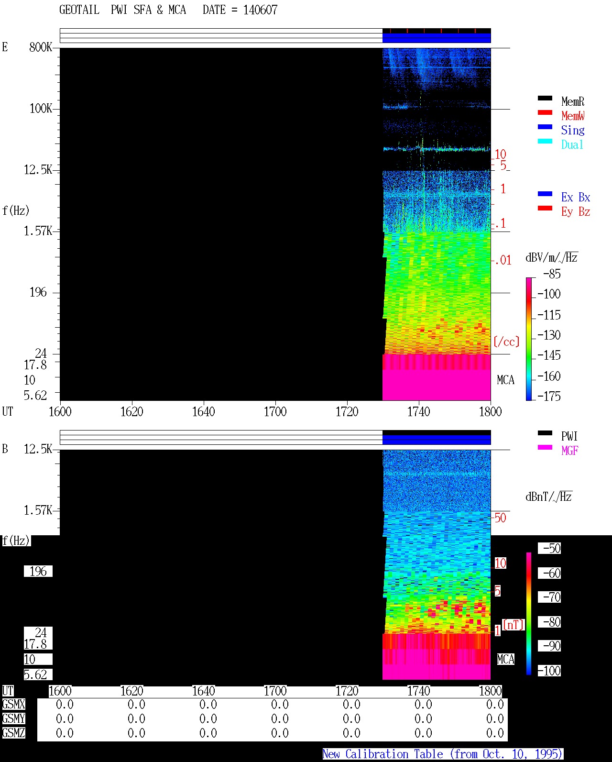Click the red MemW legend swatch
The image size is (612, 762).
(545, 112)
